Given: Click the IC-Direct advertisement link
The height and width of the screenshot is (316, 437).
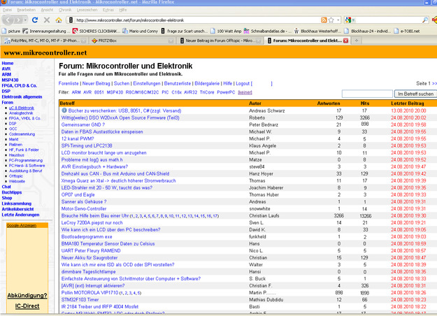Looking at the screenshot, I should 27,306.
